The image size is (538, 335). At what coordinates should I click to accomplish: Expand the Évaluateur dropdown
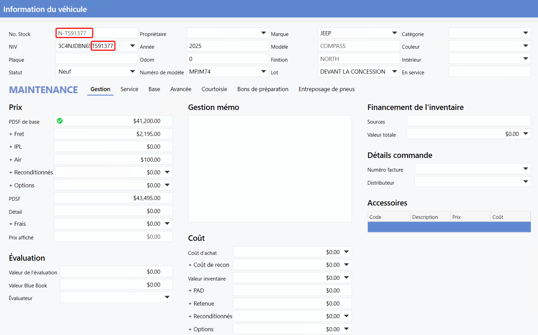(x=167, y=297)
